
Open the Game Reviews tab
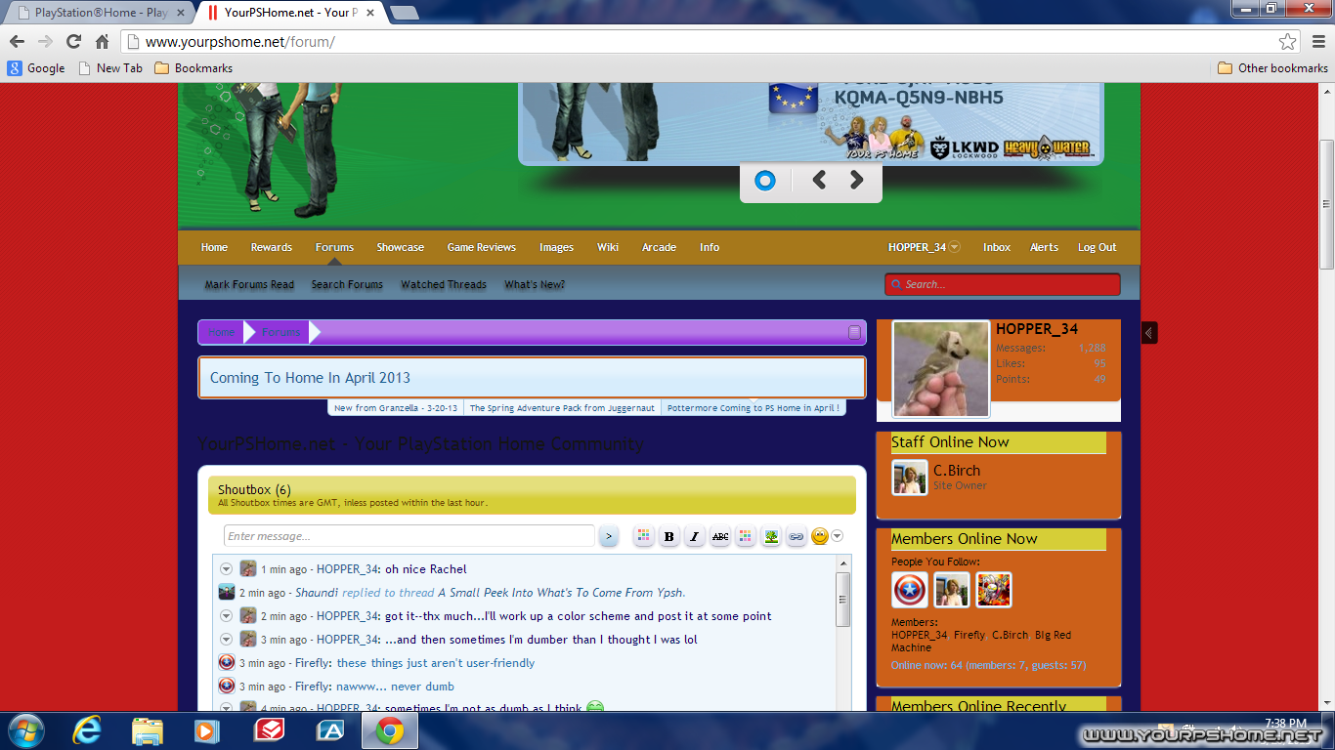click(x=482, y=247)
